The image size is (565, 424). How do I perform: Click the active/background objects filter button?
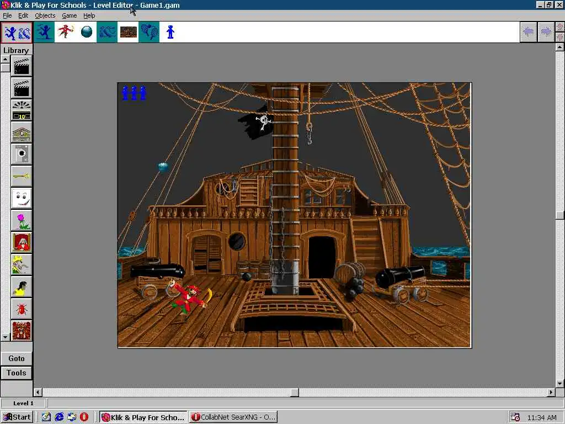17,33
